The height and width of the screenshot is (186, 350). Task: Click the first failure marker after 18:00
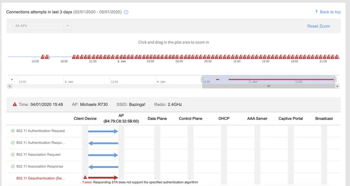pyautogui.click(x=74, y=57)
